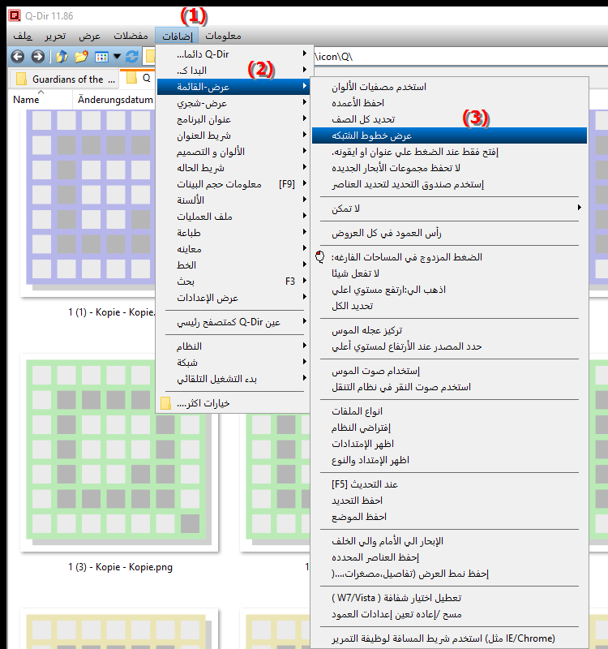This screenshot has width=608, height=649.
Task: Click the Q-Dir application icon in title bar
Action: [15, 15]
